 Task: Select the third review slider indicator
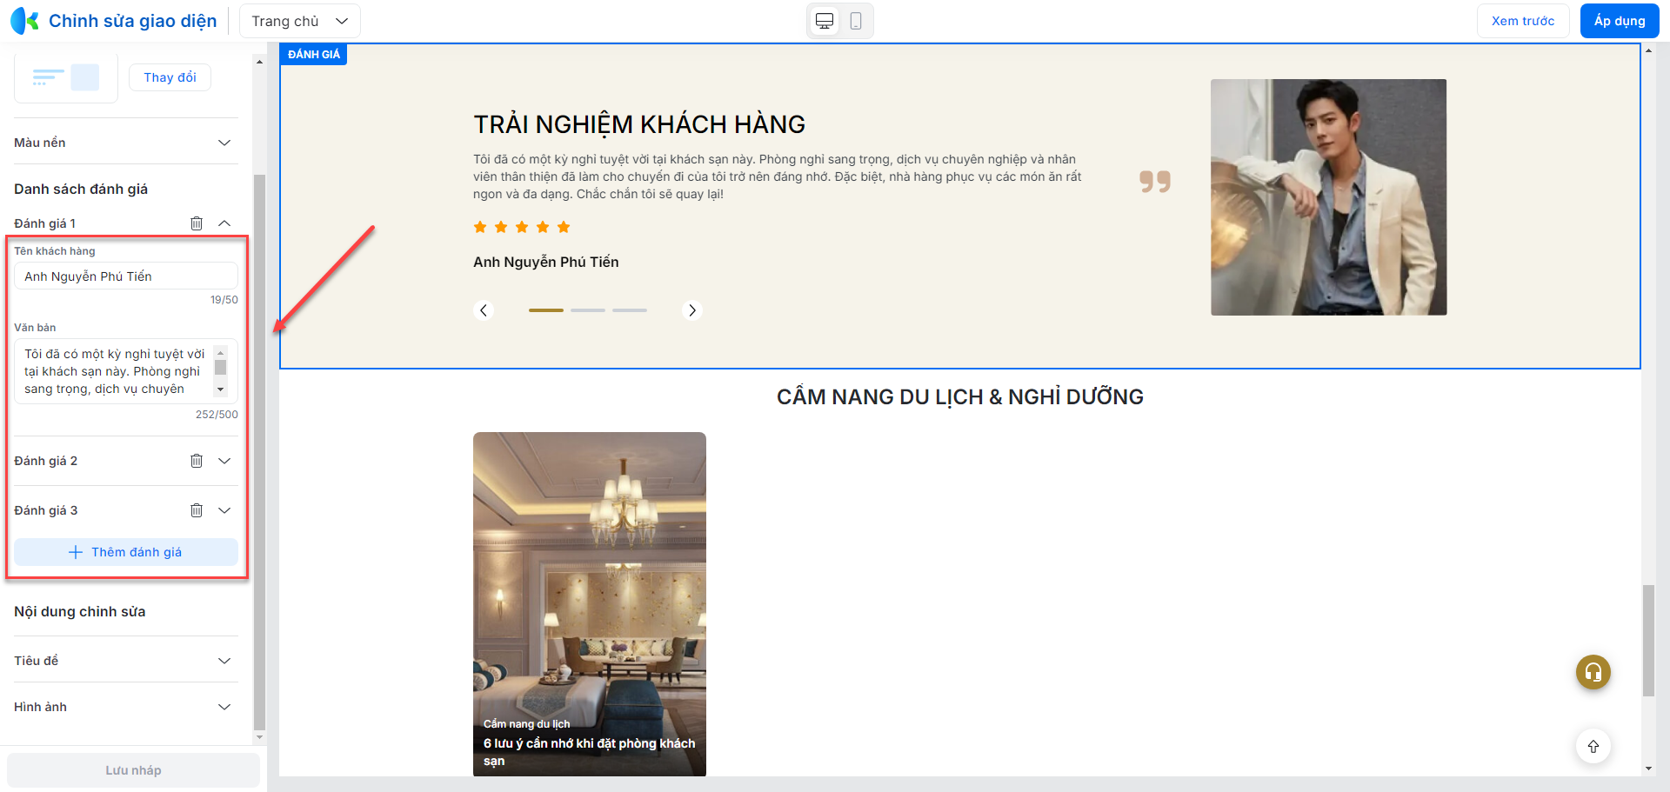point(630,310)
